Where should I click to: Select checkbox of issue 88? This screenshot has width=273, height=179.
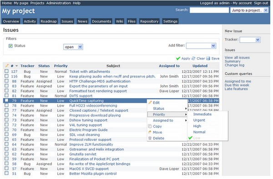[6, 81]
